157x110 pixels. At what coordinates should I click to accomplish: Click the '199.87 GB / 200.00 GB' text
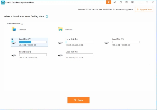pos(28,57)
